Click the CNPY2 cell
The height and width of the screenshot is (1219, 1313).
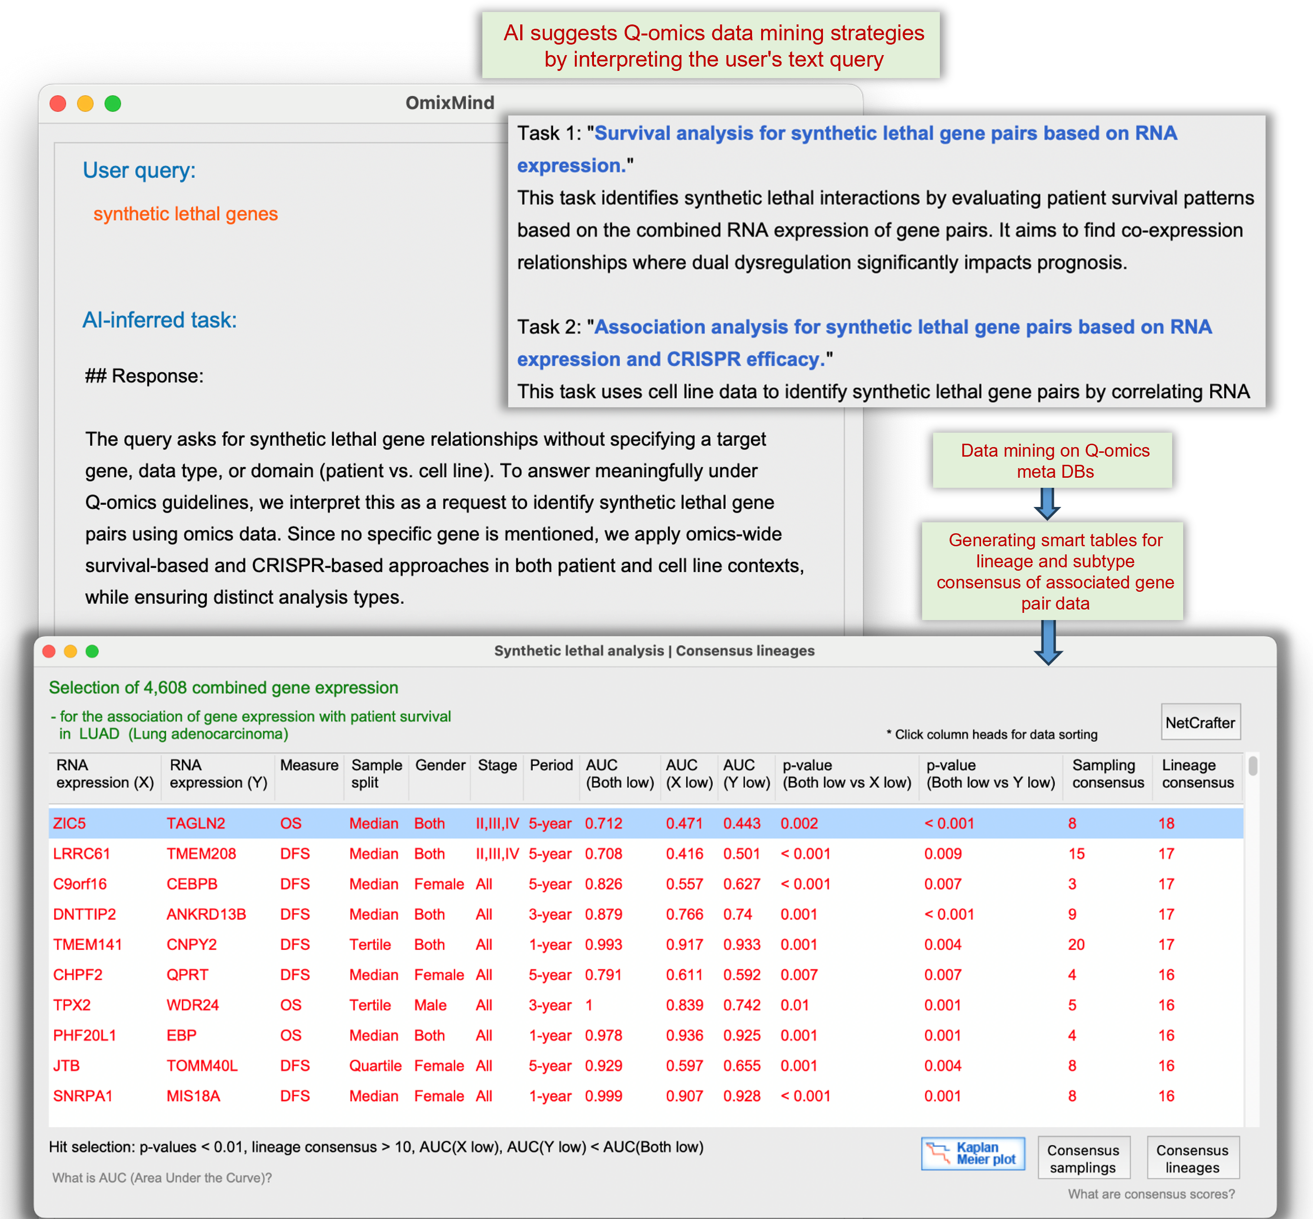coord(192,944)
